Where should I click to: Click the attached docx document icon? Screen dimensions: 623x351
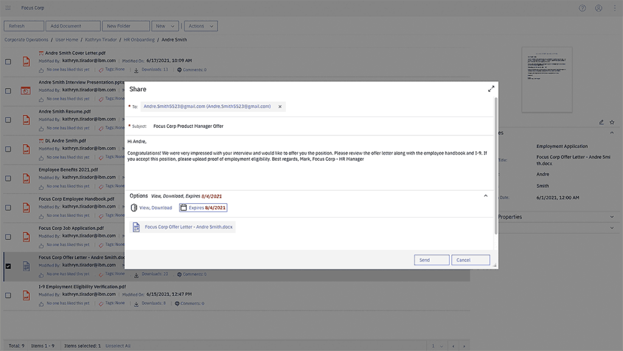coord(136,227)
